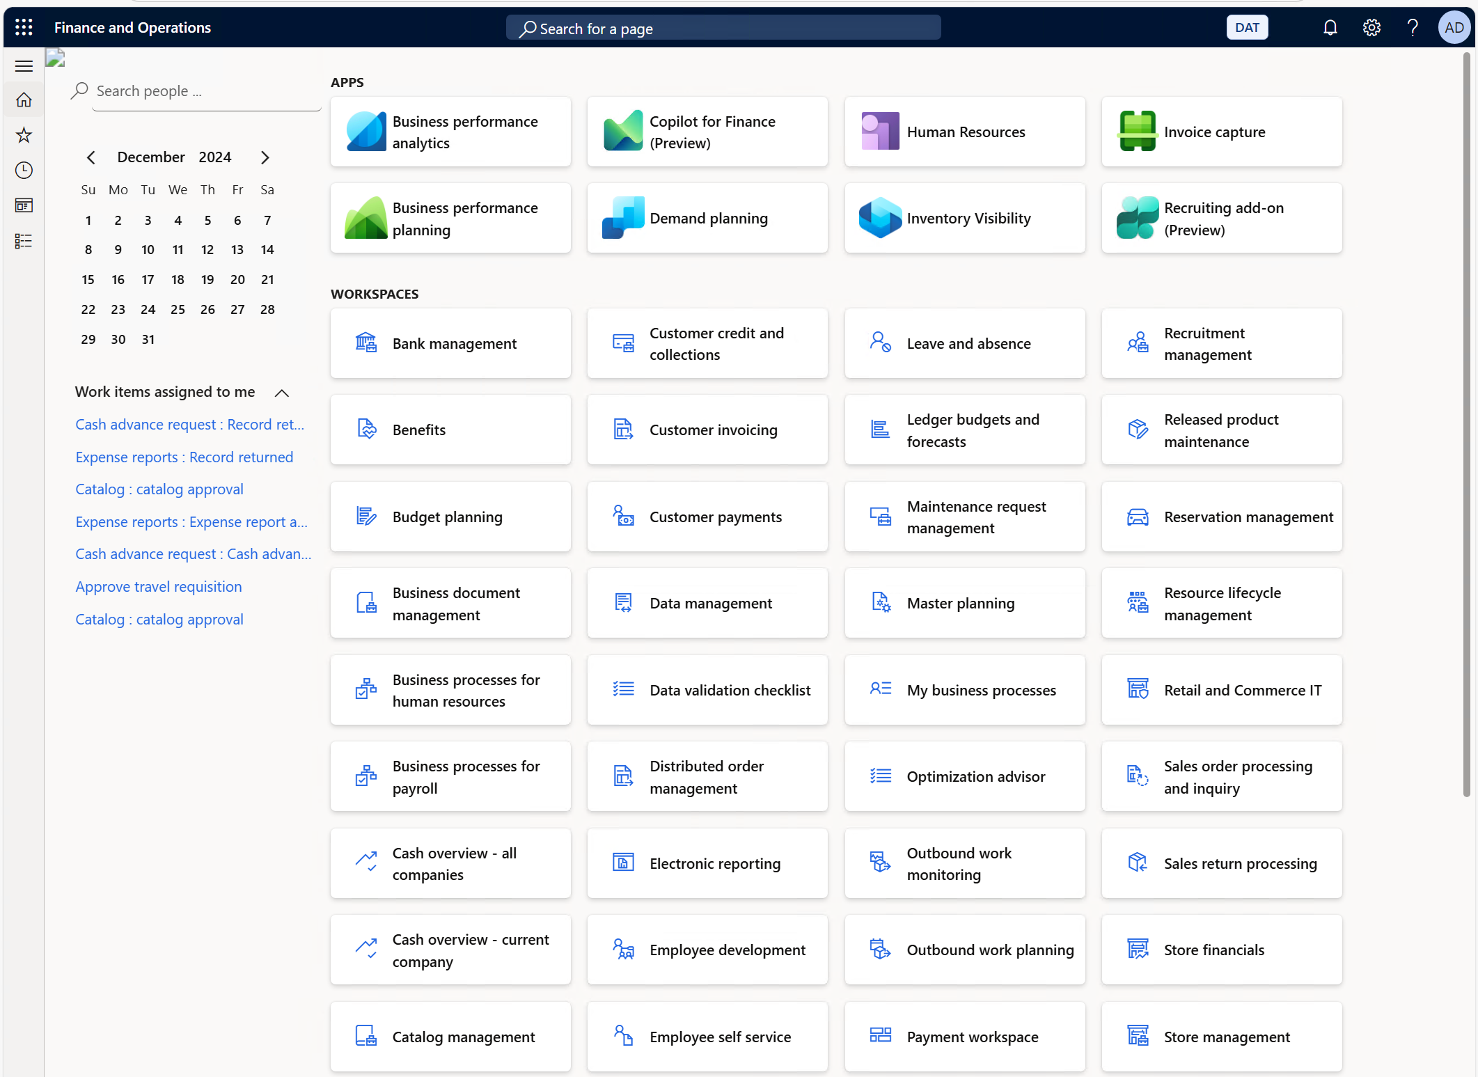Open Outbound work planning tile
This screenshot has width=1478, height=1077.
point(965,950)
